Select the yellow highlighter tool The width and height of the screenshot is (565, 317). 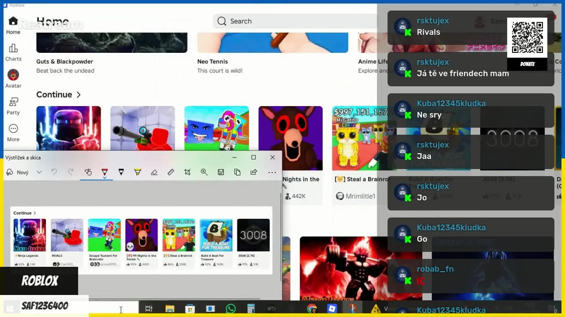138,172
